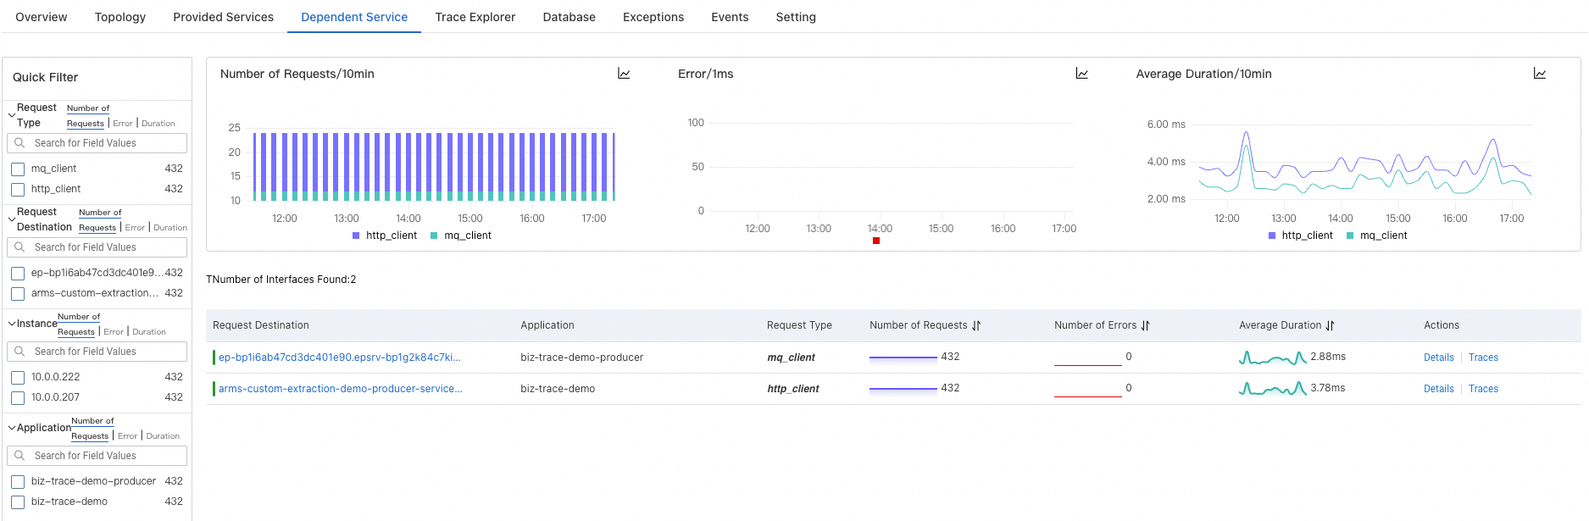This screenshot has width=1589, height=521.
Task: Check the mq_client filter checkbox
Action: tap(18, 169)
